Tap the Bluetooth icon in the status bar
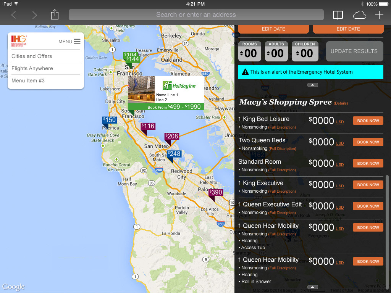 tap(362, 4)
